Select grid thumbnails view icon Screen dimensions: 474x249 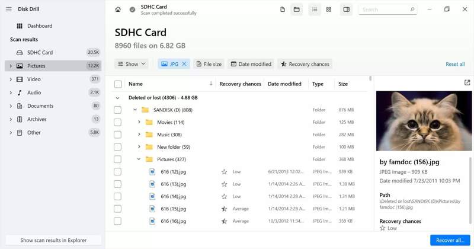329,9
